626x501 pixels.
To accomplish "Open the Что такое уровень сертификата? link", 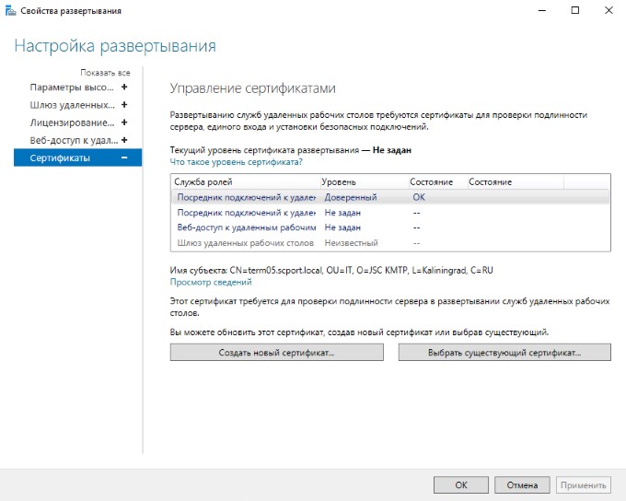I will (x=237, y=161).
